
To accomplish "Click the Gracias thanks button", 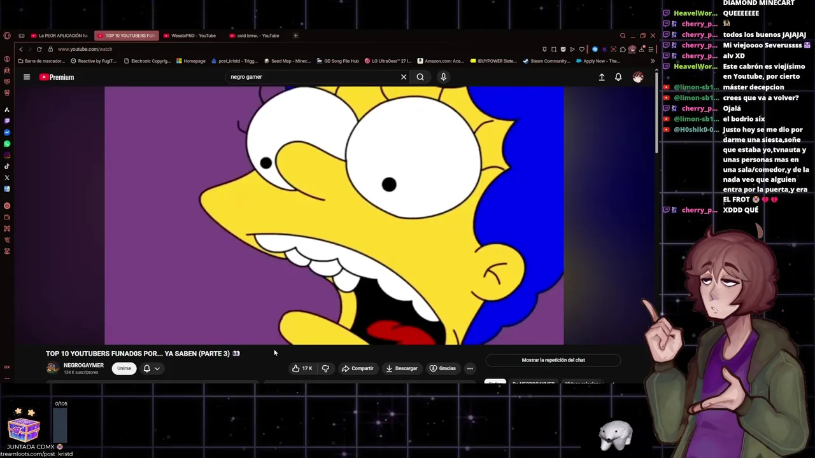I will (x=443, y=368).
